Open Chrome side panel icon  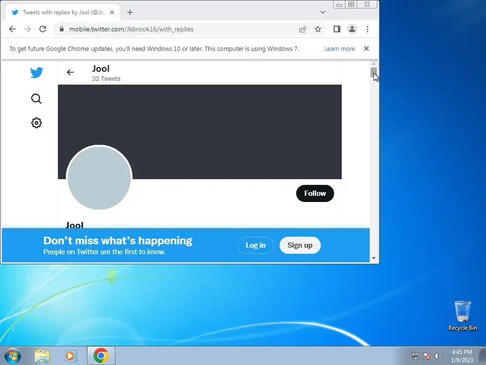(337, 29)
